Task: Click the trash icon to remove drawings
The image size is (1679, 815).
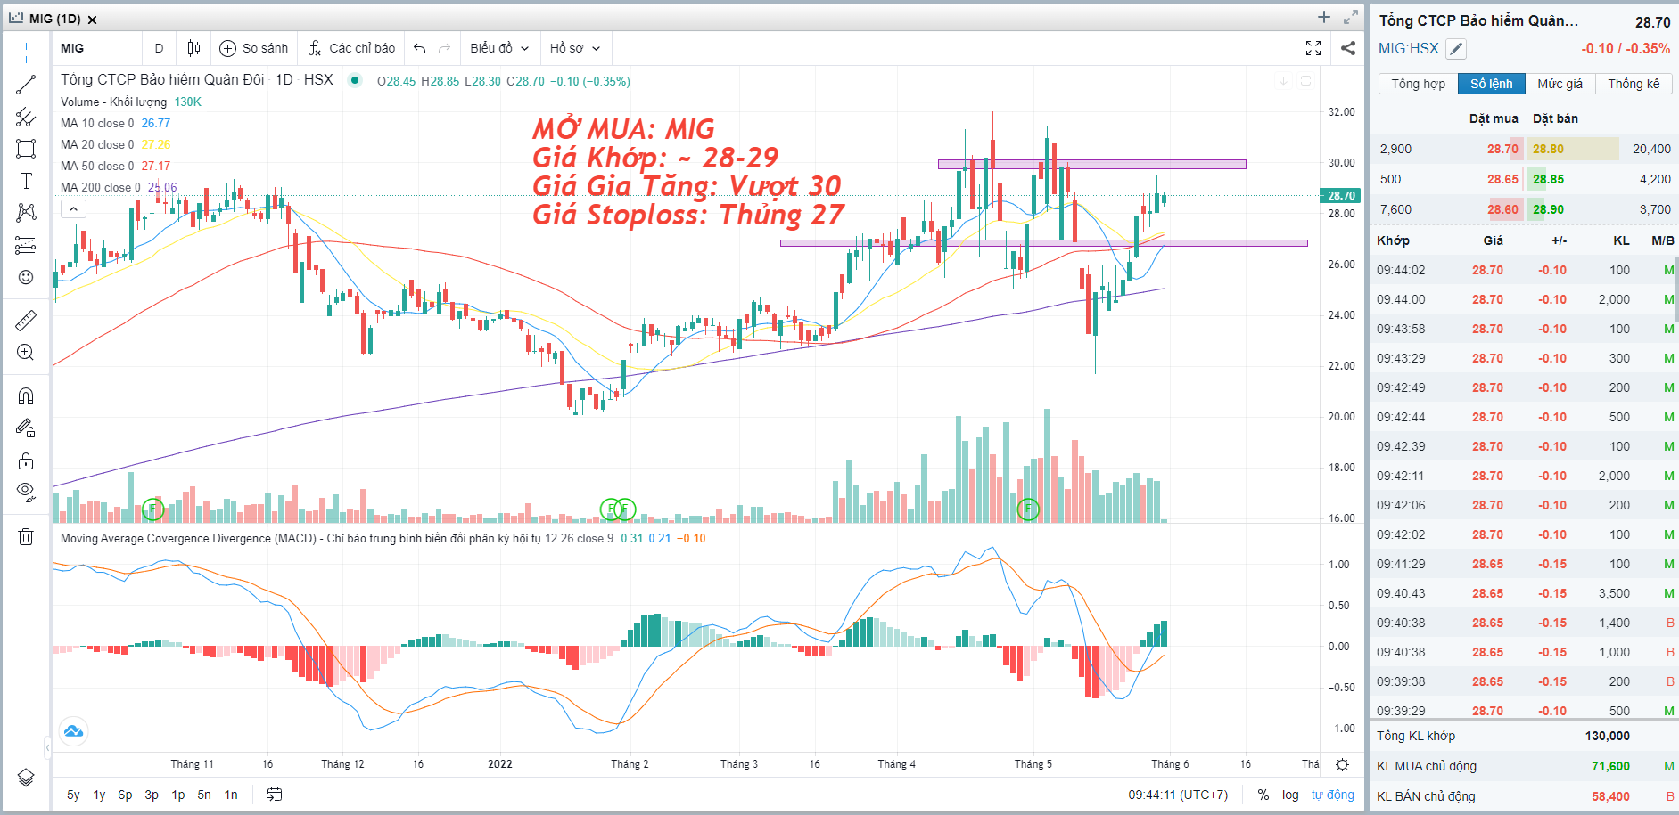Action: tap(26, 536)
